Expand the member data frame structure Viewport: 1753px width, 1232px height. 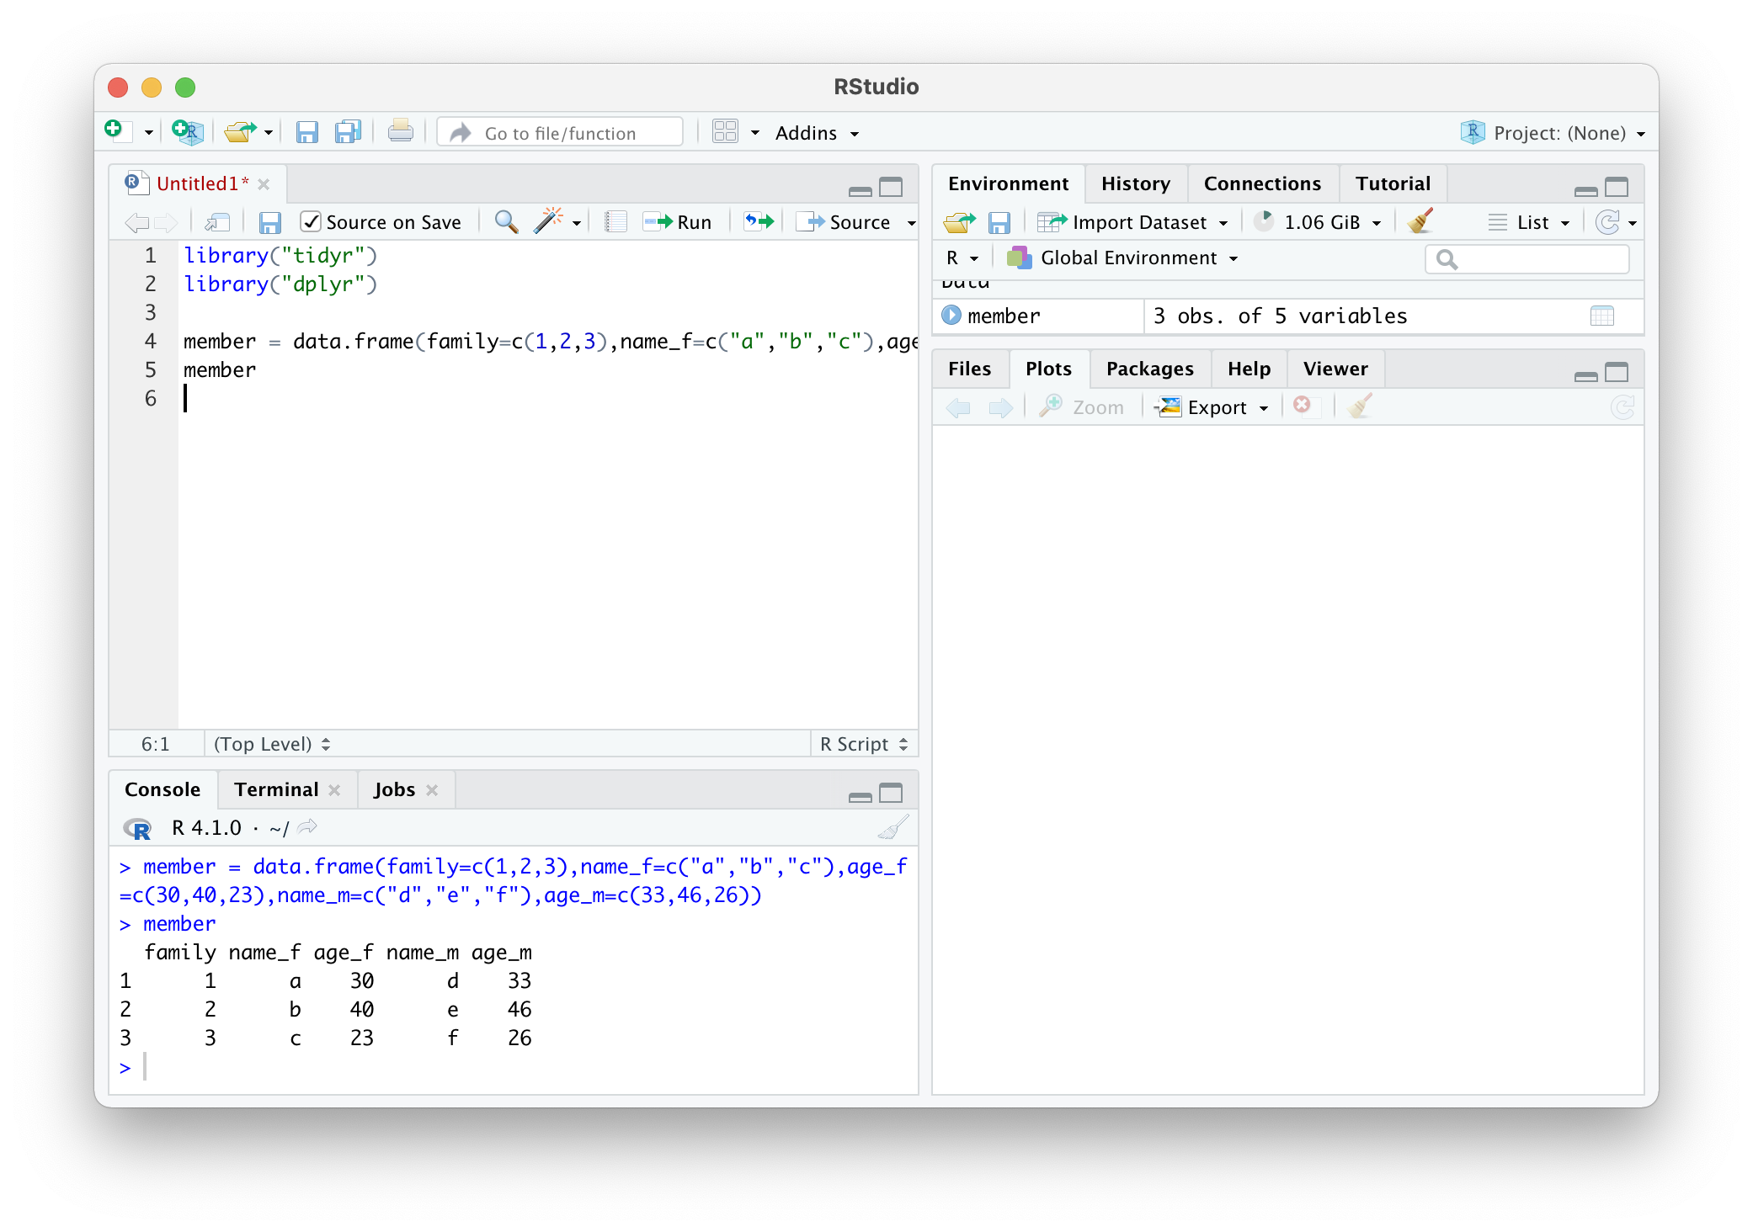coord(951,316)
